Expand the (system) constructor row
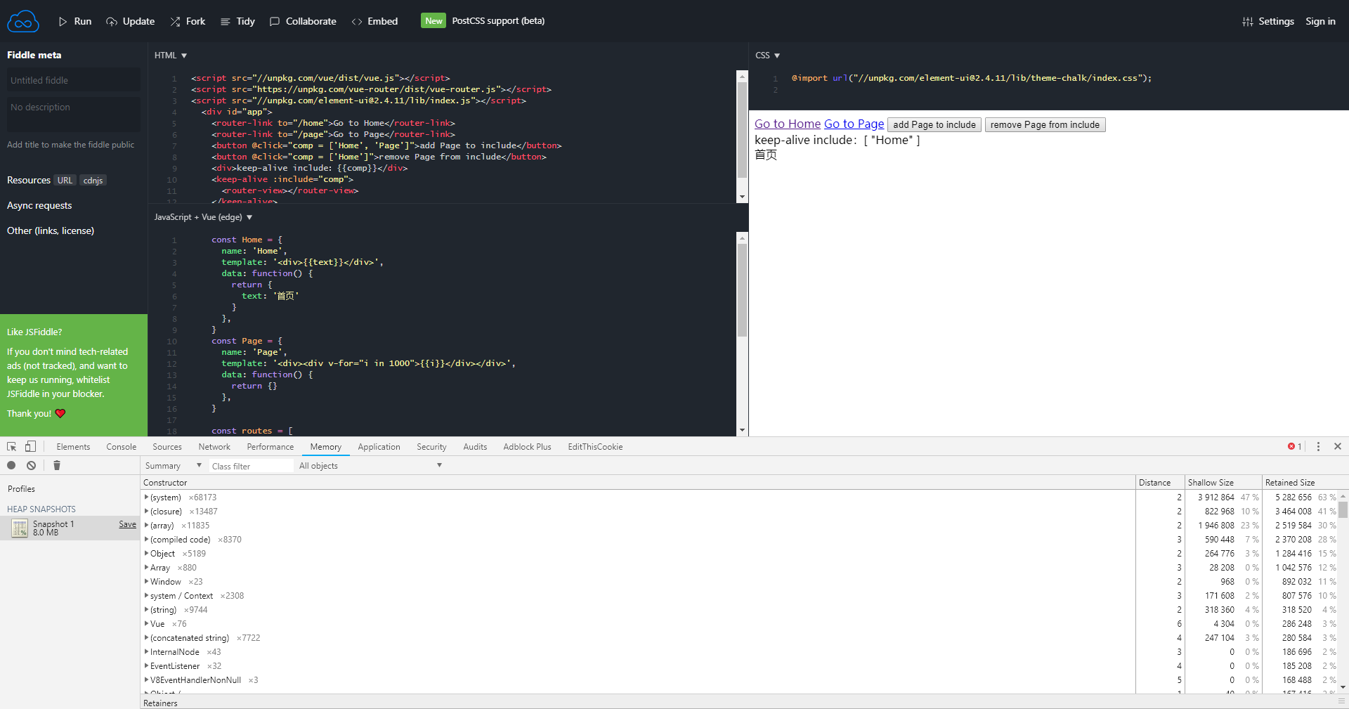Screen dimensions: 1349x709 (146, 497)
